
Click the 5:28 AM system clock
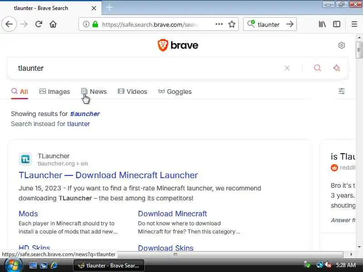tap(346, 265)
